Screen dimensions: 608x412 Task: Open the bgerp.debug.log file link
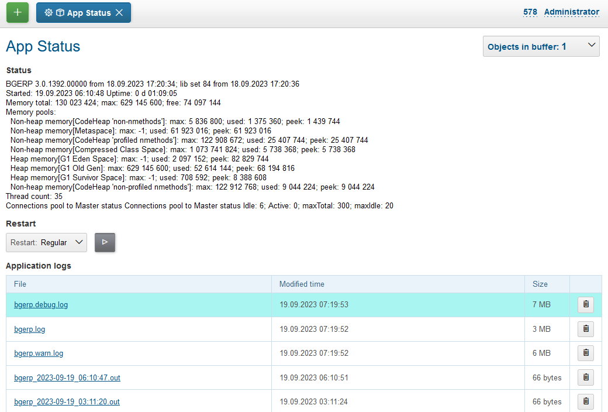tap(41, 305)
